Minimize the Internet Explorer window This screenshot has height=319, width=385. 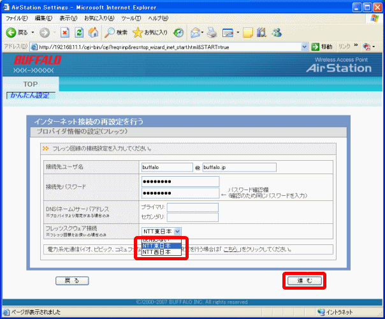point(357,8)
